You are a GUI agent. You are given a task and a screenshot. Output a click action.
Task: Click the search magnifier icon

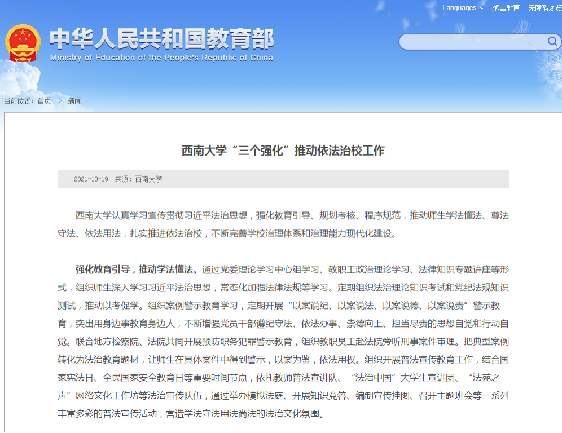point(552,41)
